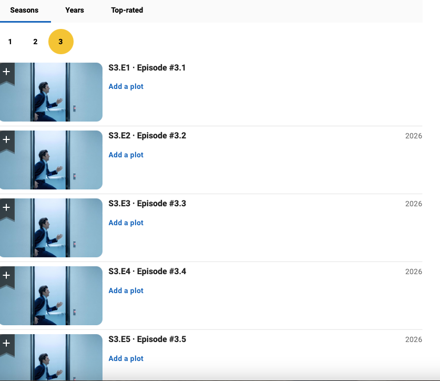The image size is (440, 381).
Task: Open the Top-rated tab
Action: [x=127, y=11]
